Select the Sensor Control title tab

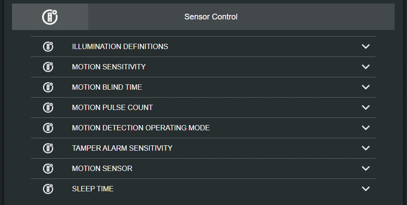pos(211,17)
